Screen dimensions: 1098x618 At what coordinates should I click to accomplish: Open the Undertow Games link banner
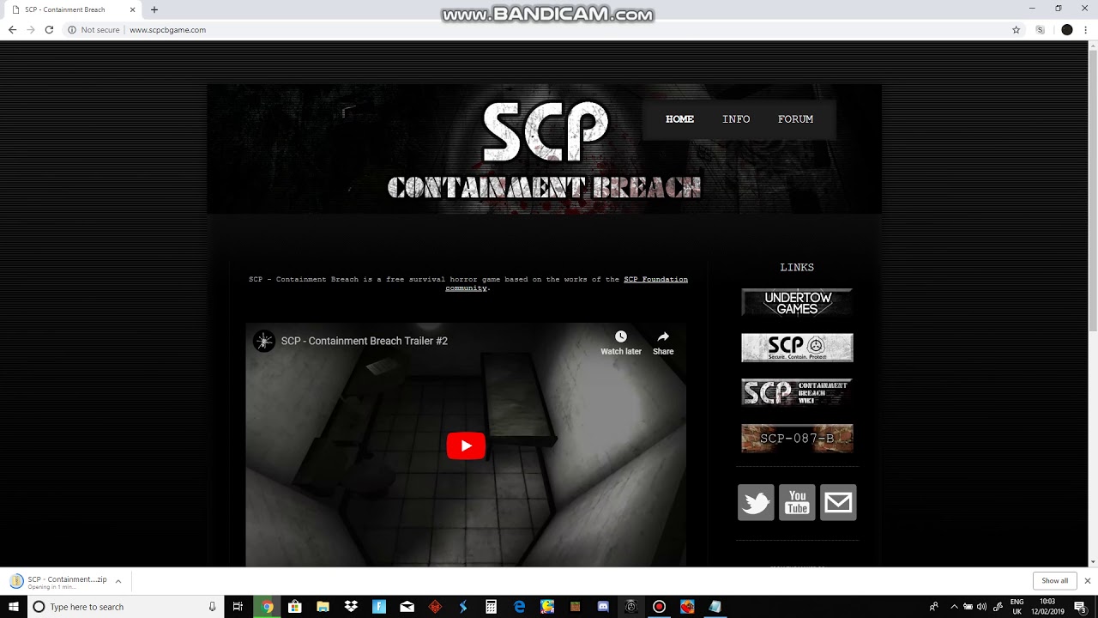click(x=797, y=303)
